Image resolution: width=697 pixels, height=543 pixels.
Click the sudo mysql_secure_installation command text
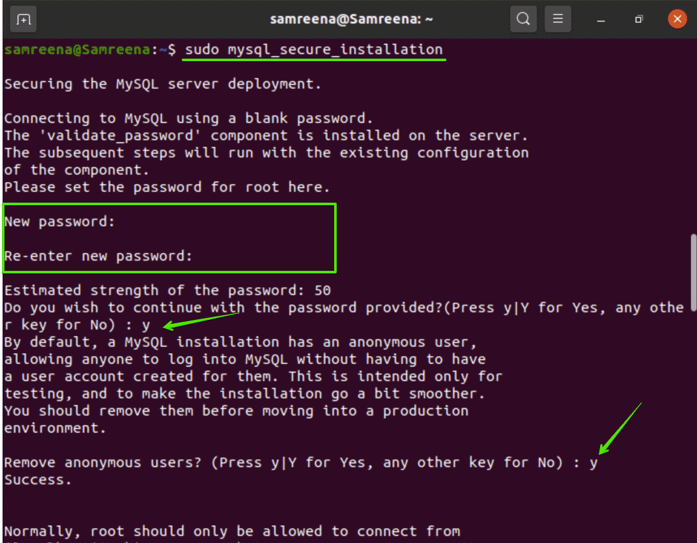tap(314, 50)
